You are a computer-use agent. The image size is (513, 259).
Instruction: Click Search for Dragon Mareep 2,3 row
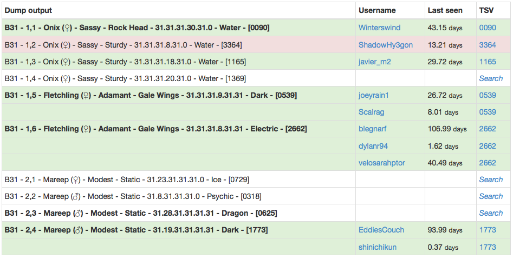[491, 213]
